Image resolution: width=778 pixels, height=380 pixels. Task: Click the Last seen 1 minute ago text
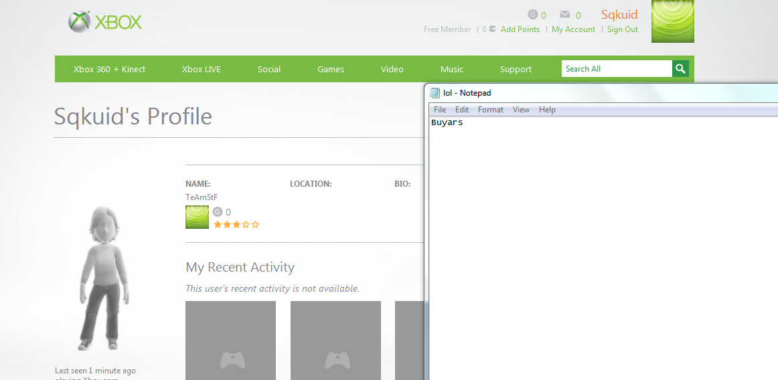pyautogui.click(x=95, y=371)
